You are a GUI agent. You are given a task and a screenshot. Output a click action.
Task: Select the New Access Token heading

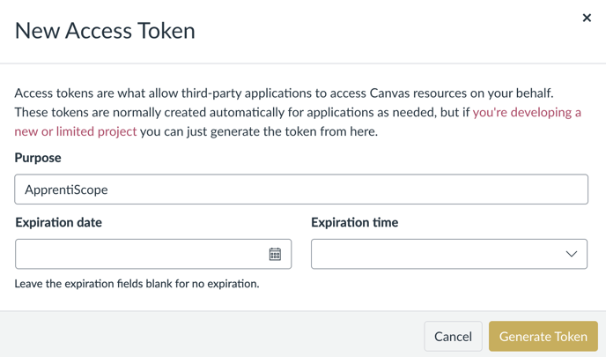[105, 31]
